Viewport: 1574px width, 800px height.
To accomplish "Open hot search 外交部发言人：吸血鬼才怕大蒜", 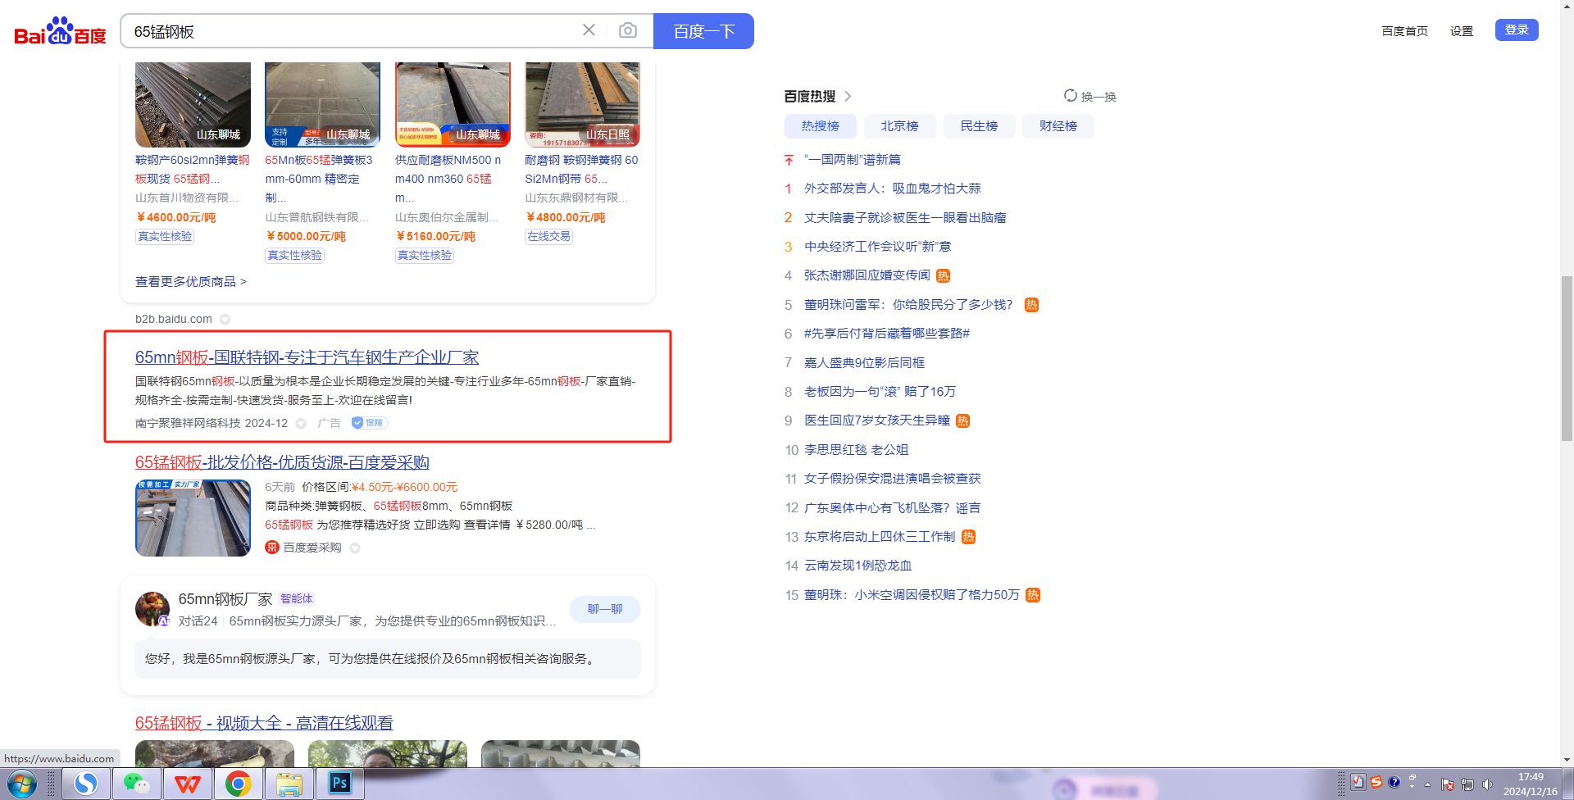I will click(x=893, y=189).
